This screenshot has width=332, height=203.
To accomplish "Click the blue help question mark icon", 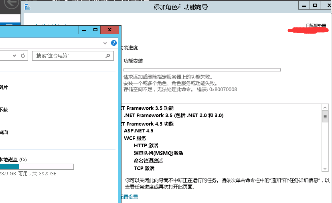I will coord(114,43).
